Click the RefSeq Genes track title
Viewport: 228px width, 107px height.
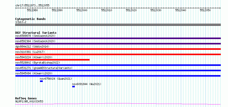[x=26, y=99]
